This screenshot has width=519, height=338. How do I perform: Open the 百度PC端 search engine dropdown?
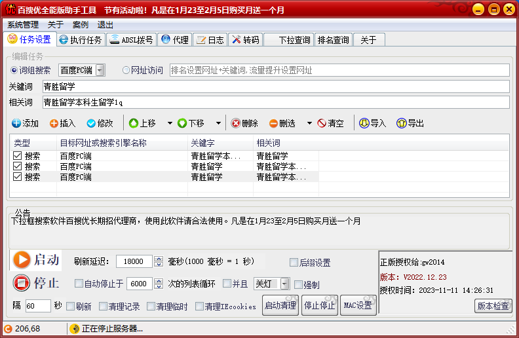100,70
